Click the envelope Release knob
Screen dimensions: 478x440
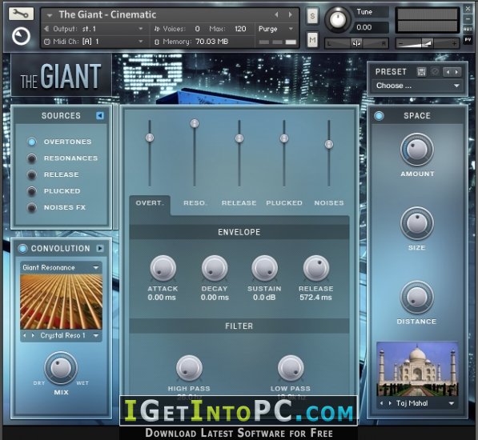[316, 268]
